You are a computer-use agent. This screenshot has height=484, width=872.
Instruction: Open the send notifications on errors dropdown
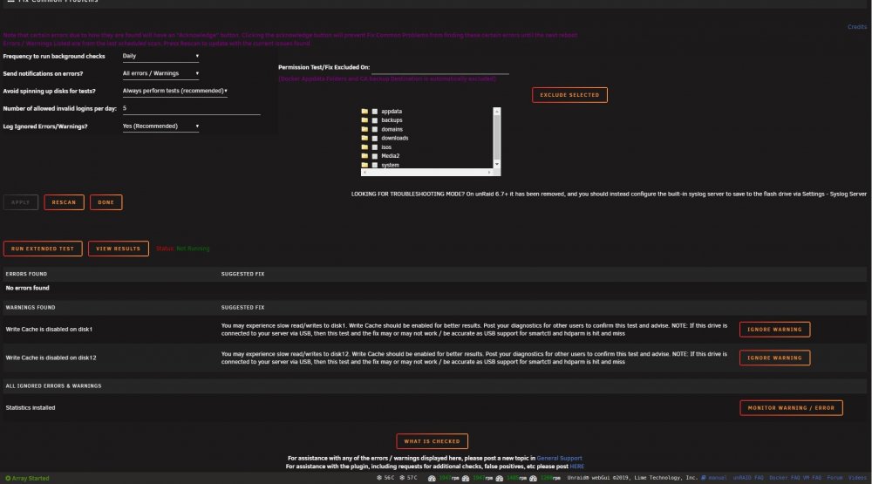[x=160, y=73]
